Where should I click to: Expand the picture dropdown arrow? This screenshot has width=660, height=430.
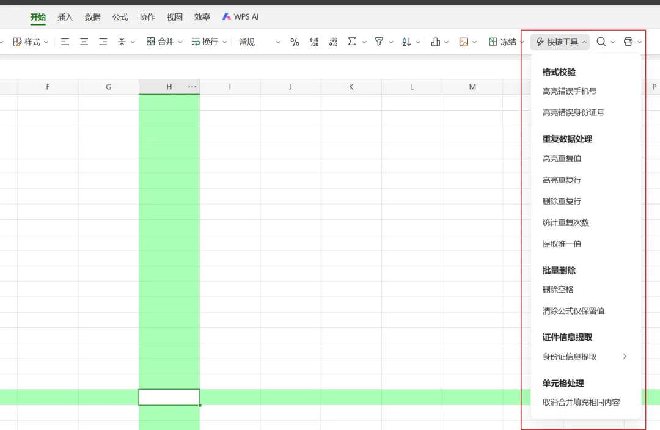475,42
